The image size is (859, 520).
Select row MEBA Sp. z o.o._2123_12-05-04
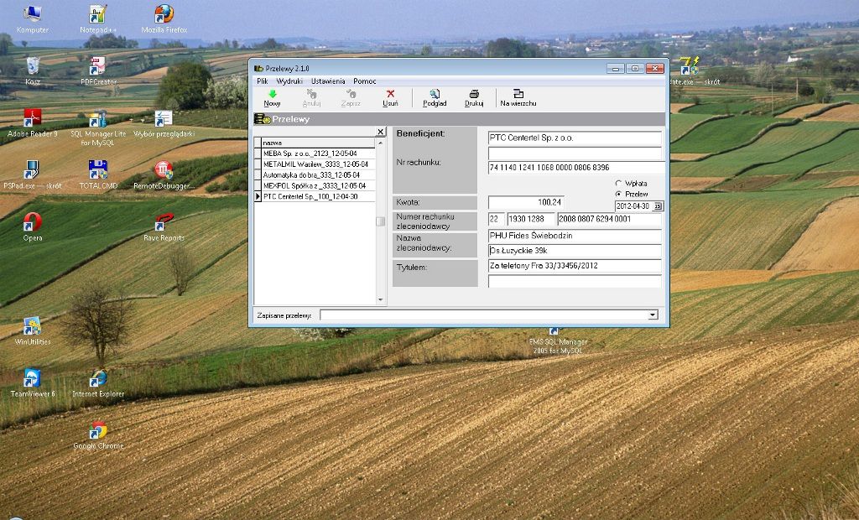coord(318,153)
